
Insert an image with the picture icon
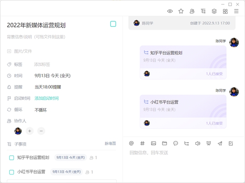[x=154, y=143]
